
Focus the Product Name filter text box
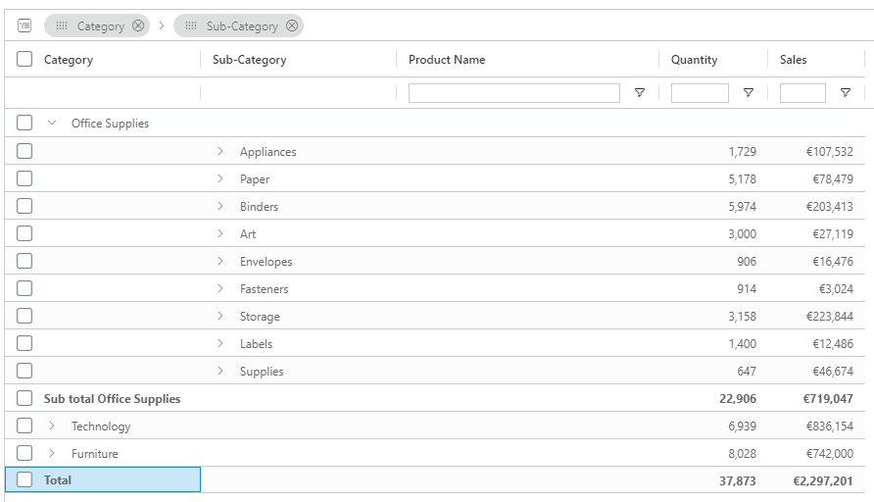coord(513,93)
